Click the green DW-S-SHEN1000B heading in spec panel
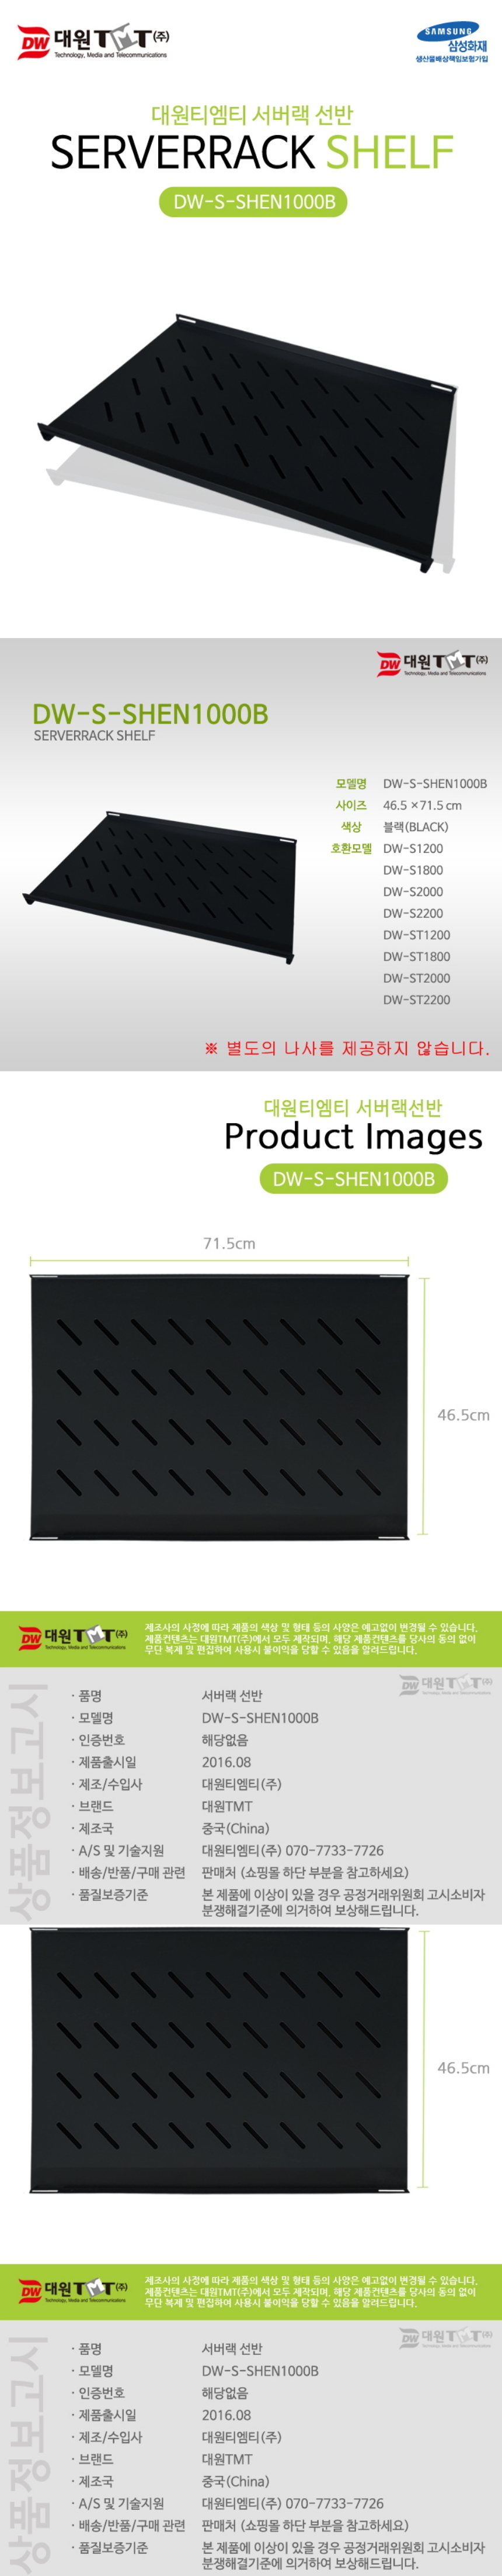 click(x=149, y=714)
